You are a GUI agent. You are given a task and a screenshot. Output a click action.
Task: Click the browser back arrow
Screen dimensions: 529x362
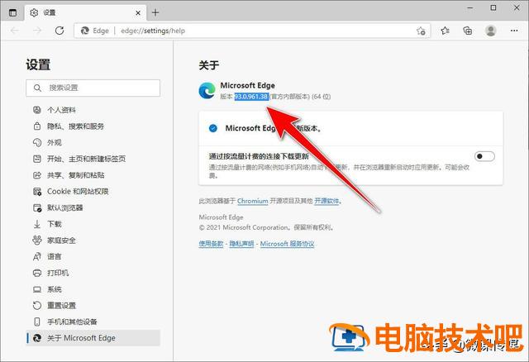click(x=15, y=31)
